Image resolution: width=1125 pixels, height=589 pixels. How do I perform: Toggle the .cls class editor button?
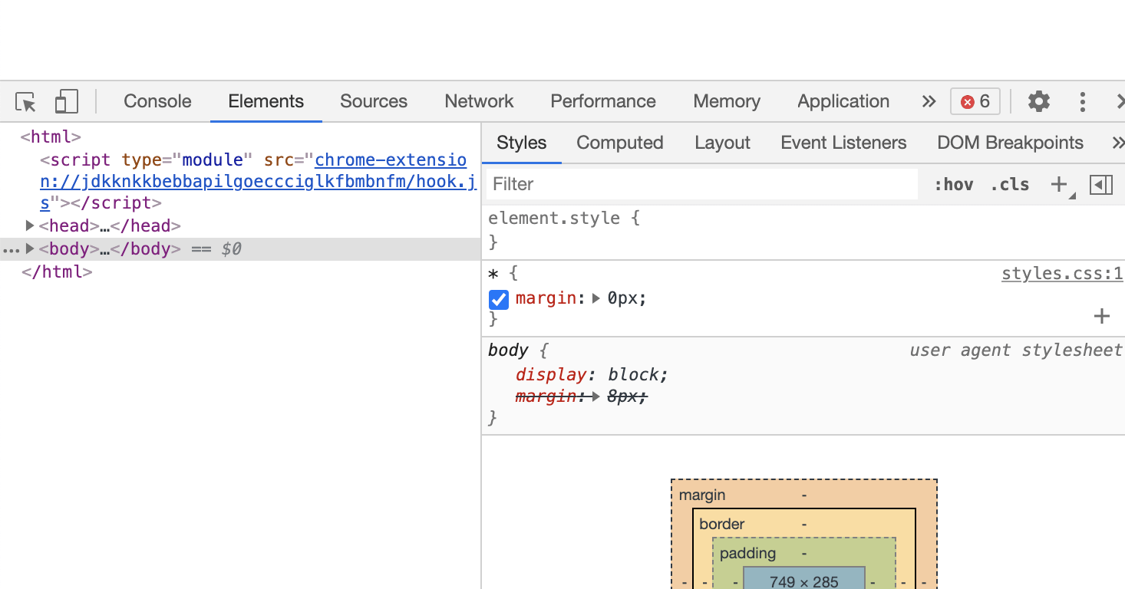click(1010, 184)
